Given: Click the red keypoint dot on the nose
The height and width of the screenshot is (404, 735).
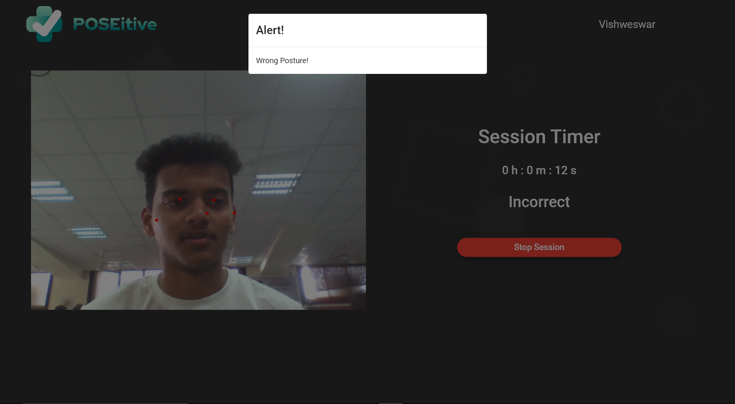Looking at the screenshot, I should [207, 213].
